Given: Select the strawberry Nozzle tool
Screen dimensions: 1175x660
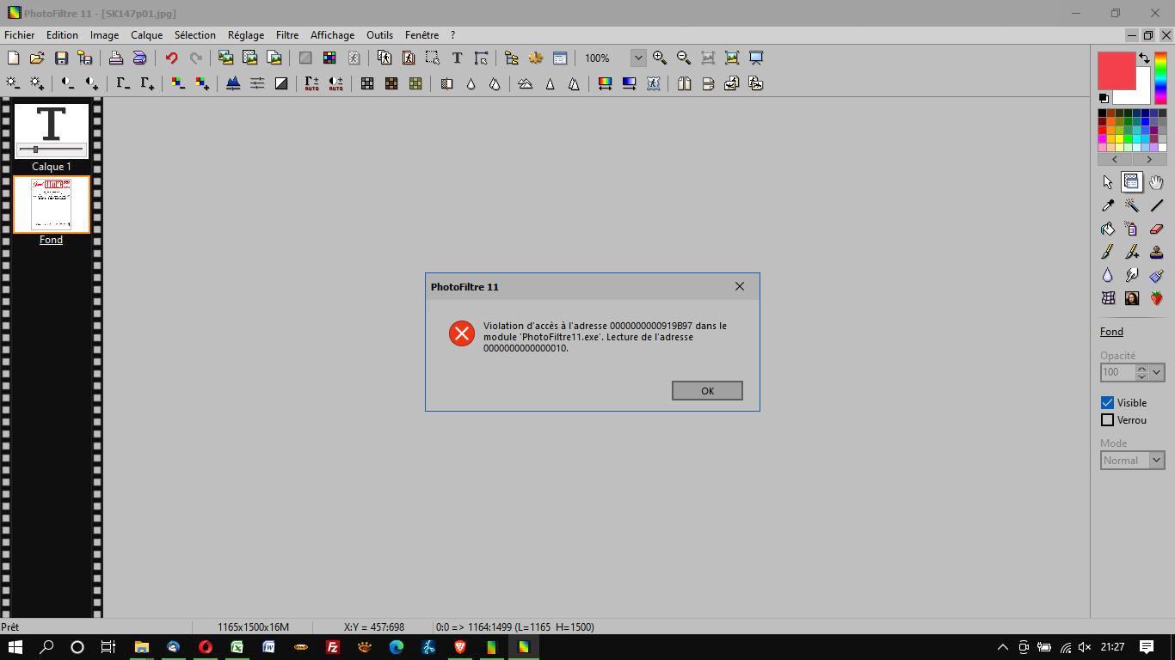Looking at the screenshot, I should pyautogui.click(x=1156, y=298).
